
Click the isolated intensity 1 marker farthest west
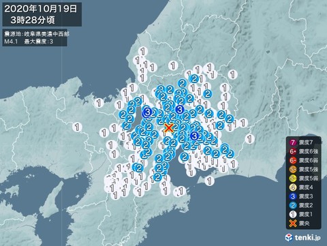pos(77,127)
